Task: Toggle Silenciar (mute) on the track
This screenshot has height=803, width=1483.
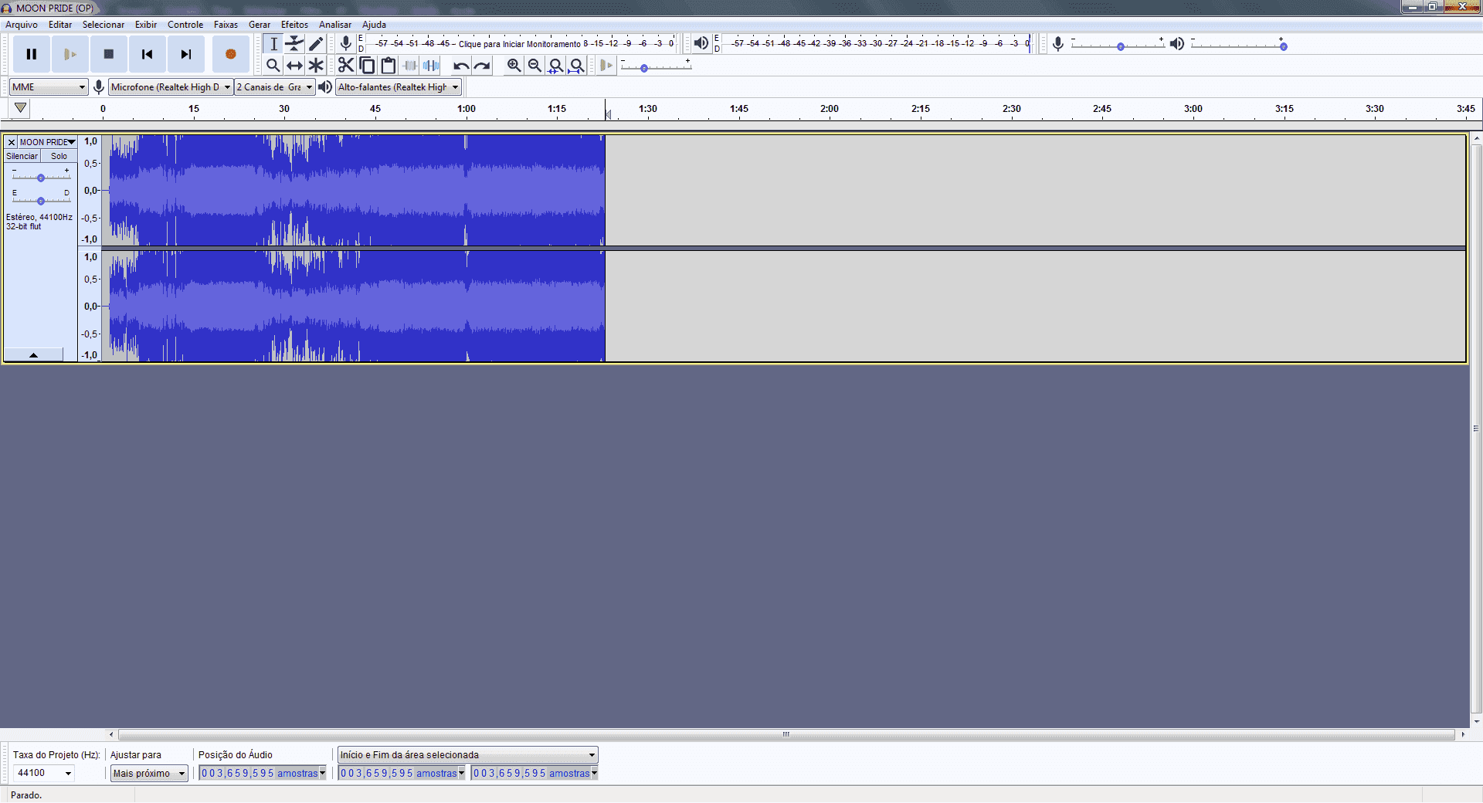Action: 22,156
